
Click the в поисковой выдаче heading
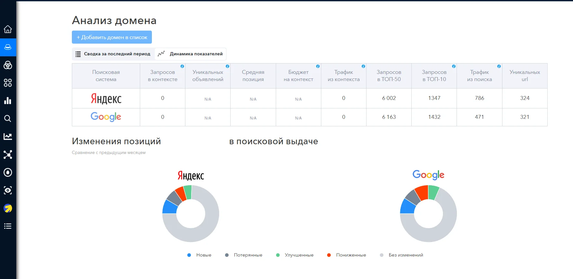tap(273, 141)
